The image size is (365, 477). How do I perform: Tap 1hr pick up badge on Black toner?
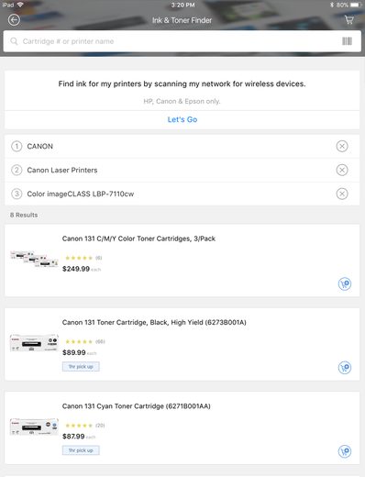tap(81, 366)
